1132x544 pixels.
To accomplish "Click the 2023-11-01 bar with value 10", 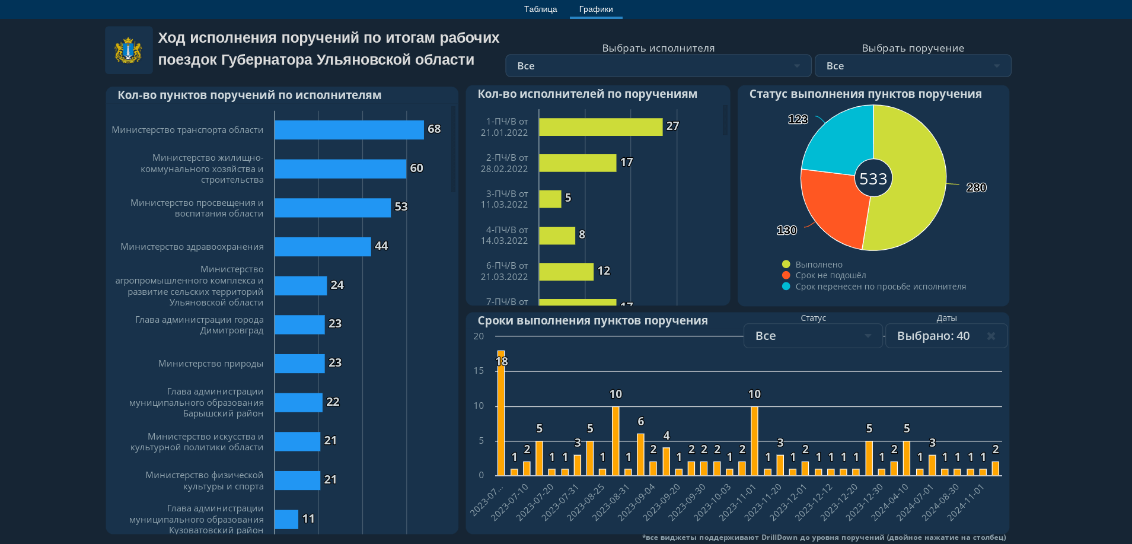I will 754,441.
